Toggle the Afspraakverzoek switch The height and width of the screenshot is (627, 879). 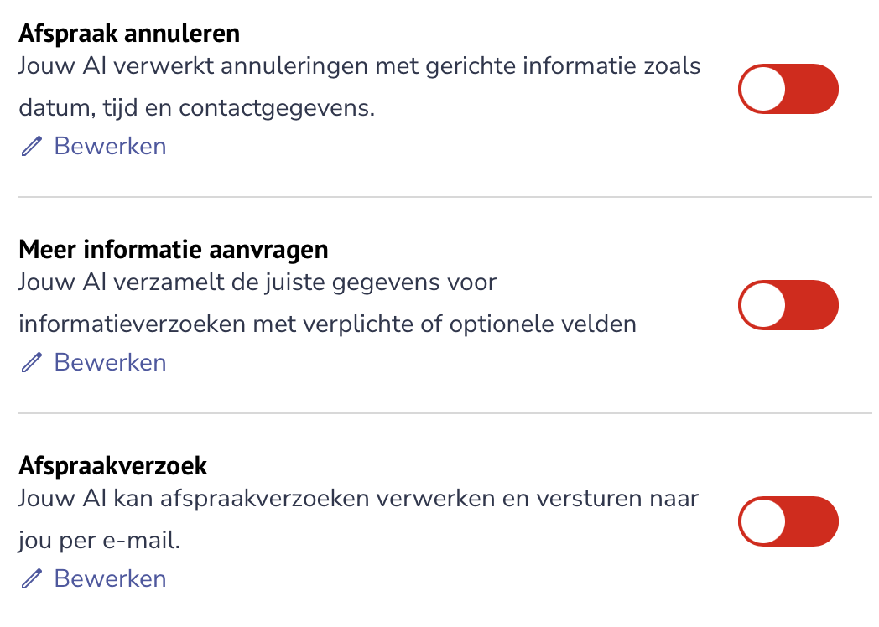tap(788, 521)
